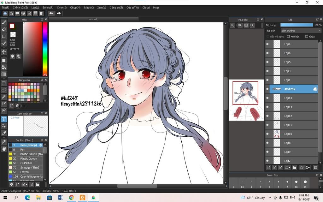Hide layer Lớp10
Viewport: 323px width, 202px height.
click(267, 134)
